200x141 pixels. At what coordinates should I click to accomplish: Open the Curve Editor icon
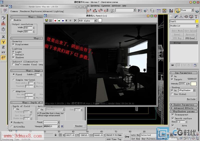(158, 11)
